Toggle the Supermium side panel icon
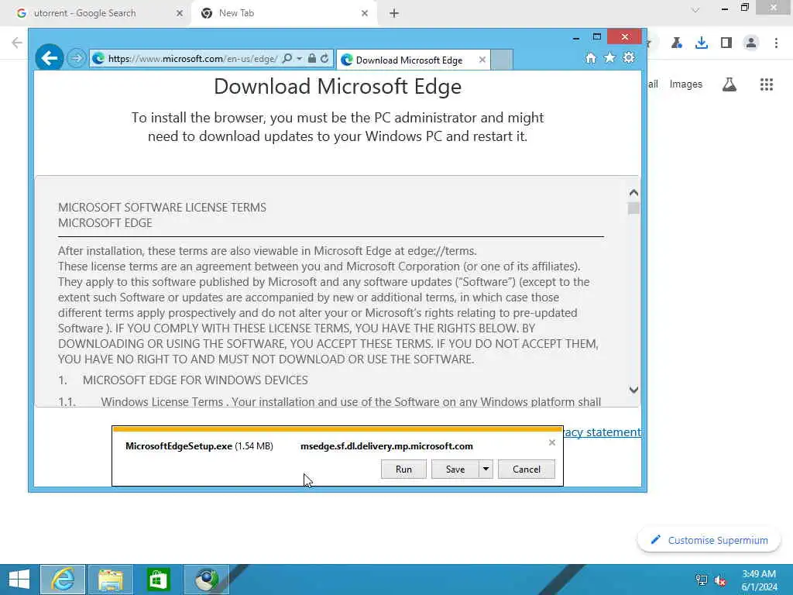Image resolution: width=793 pixels, height=595 pixels. 726,43
